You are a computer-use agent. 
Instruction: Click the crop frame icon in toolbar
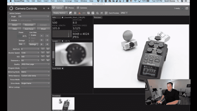tap(102, 13)
